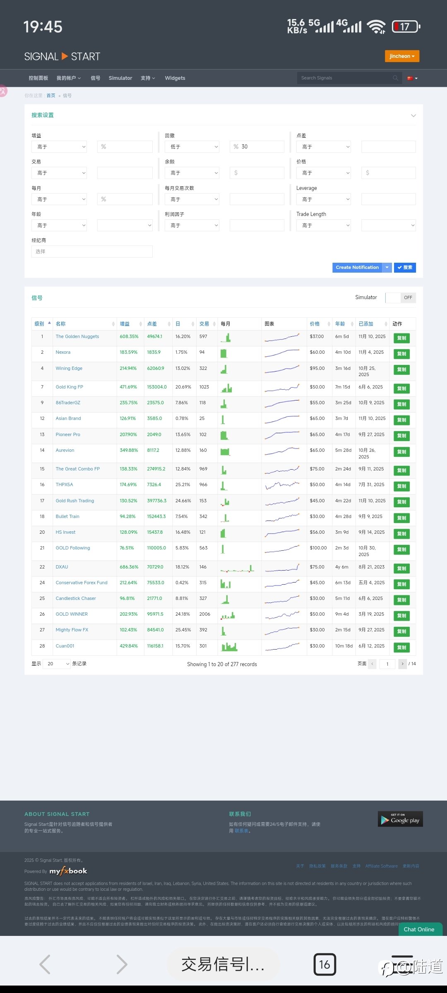Open 我的帐户 menu
The height and width of the screenshot is (993, 447).
click(69, 78)
